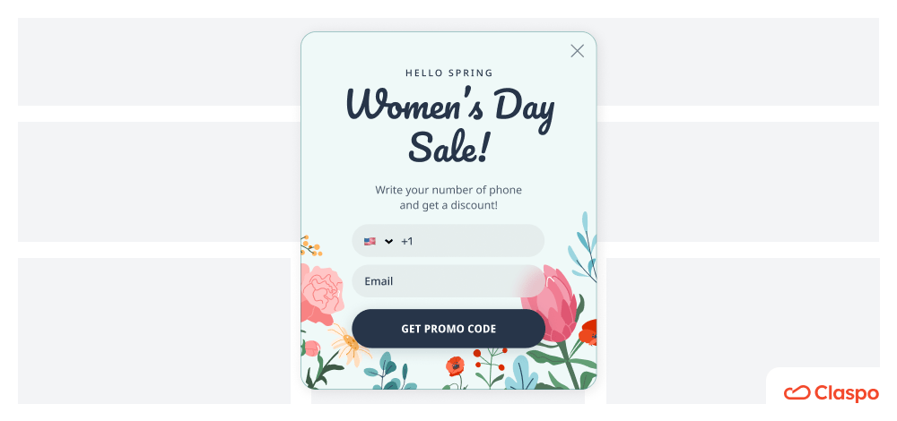The height and width of the screenshot is (421, 897).
Task: Click the teal leaves at bottom of popup
Action: pos(389,372)
